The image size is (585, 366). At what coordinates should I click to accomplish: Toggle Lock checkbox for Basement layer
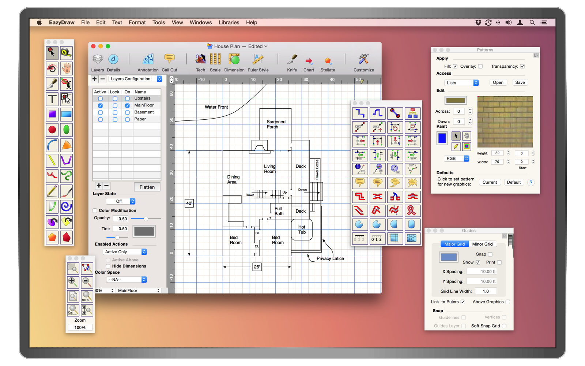[x=115, y=112]
